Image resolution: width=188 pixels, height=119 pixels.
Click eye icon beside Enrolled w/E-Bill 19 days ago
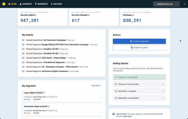tap(23, 53)
